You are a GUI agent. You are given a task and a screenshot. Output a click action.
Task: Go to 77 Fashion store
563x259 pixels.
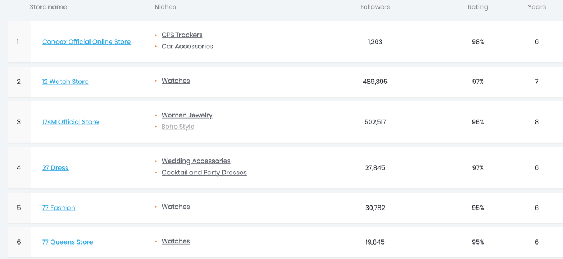tap(59, 208)
